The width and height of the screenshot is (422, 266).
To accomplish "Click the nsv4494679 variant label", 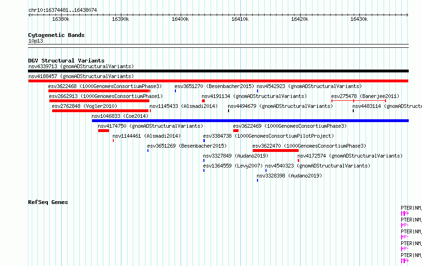I will 280,106.
